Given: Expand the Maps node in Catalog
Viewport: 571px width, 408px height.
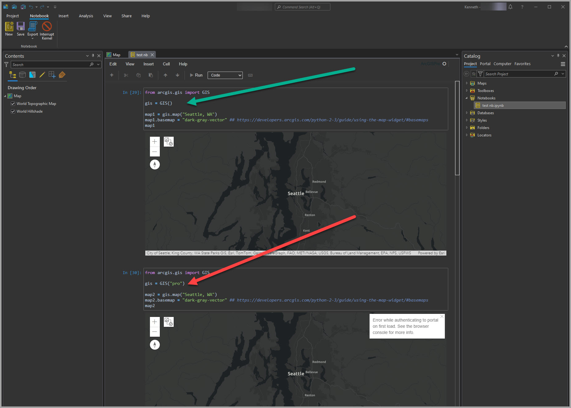Looking at the screenshot, I should point(467,83).
